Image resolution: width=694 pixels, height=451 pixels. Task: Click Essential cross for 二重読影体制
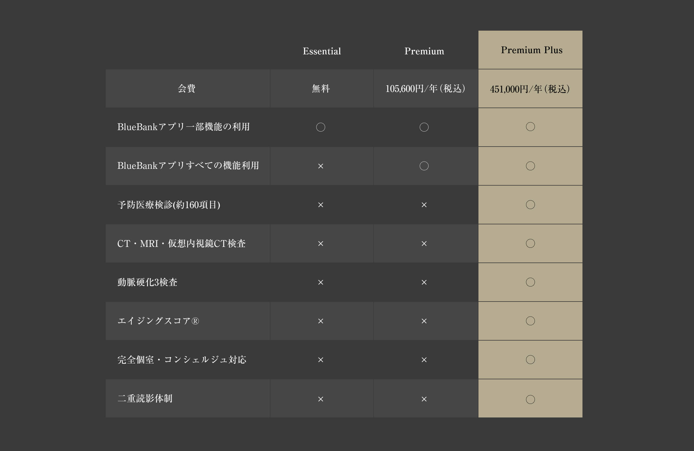[320, 399]
